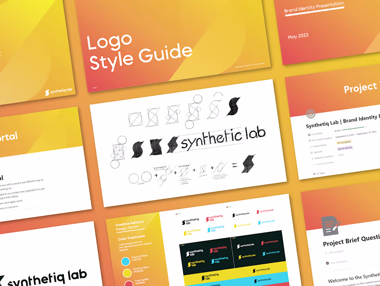Click the Color Treatment heading
Viewport: 380px width, 286px height.
131,238
